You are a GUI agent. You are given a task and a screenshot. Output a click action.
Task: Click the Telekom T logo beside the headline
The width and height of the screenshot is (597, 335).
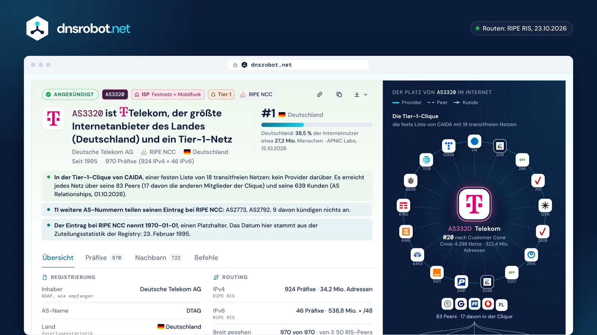point(53,118)
